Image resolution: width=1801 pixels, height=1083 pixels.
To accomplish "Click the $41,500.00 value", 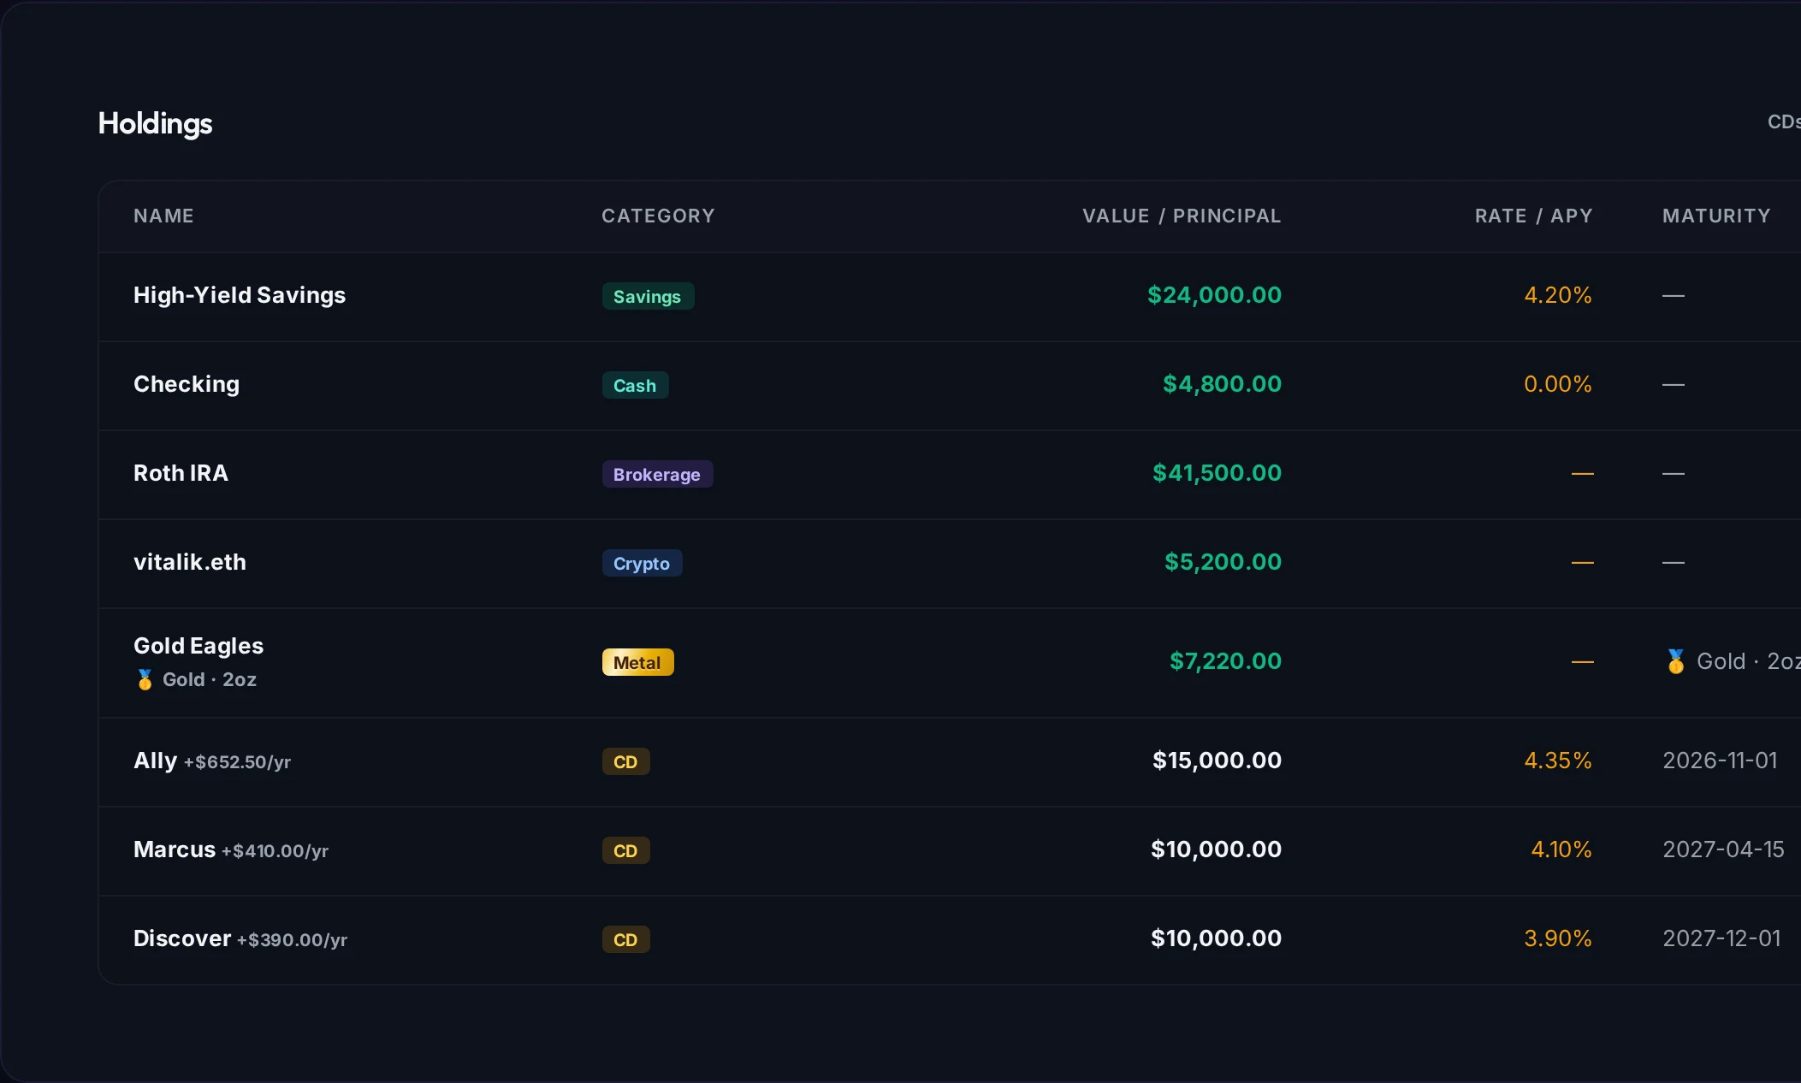I will pyautogui.click(x=1217, y=473).
